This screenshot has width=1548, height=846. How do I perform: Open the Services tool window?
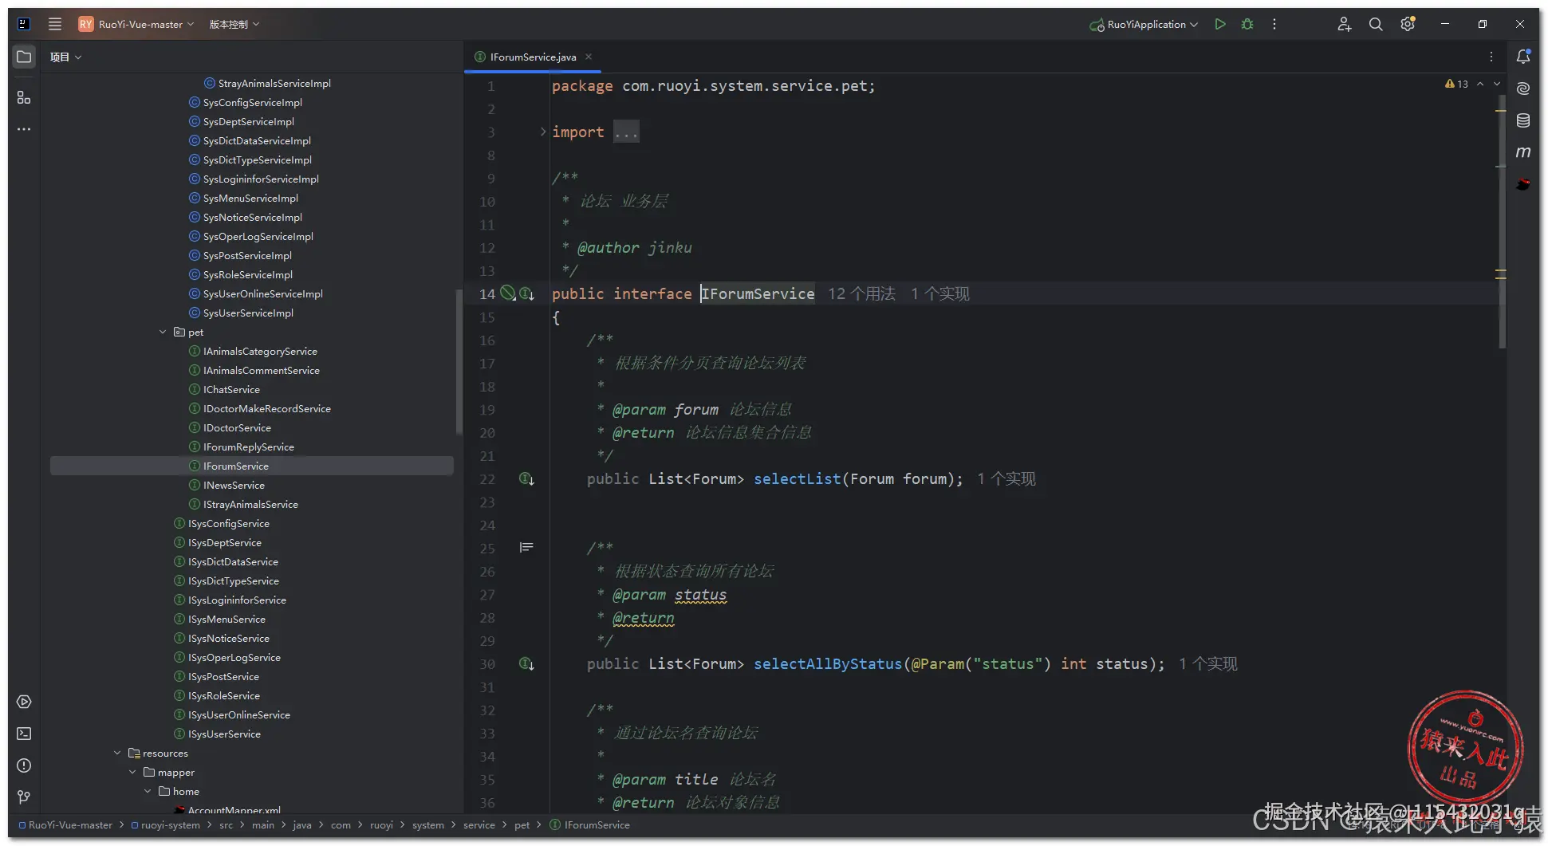click(24, 702)
